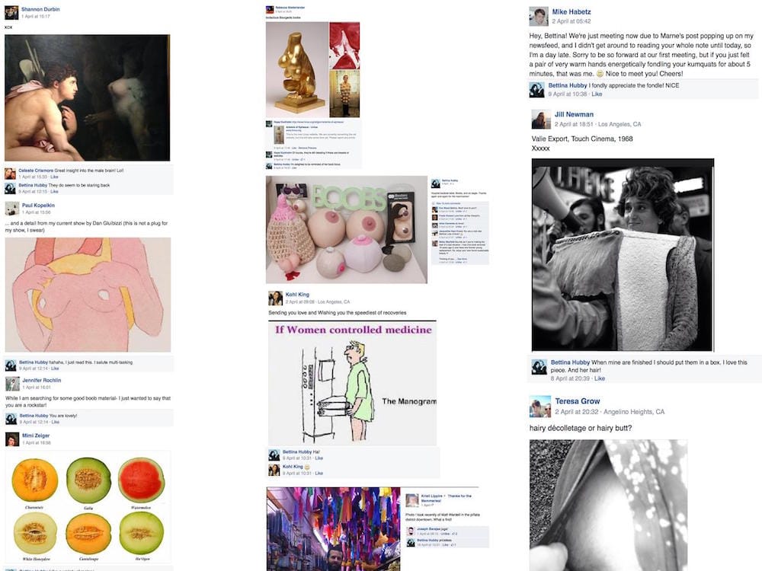The height and width of the screenshot is (571, 762).
Task: Open the Manogram cartoon image
Action: pos(352,383)
